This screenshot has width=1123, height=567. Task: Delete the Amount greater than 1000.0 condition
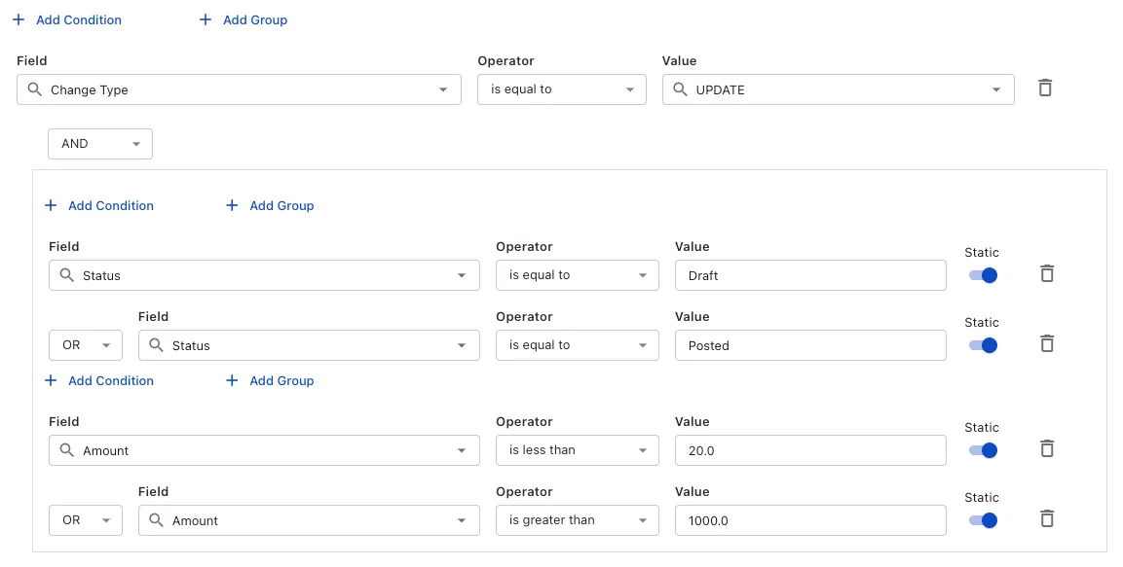1046,518
